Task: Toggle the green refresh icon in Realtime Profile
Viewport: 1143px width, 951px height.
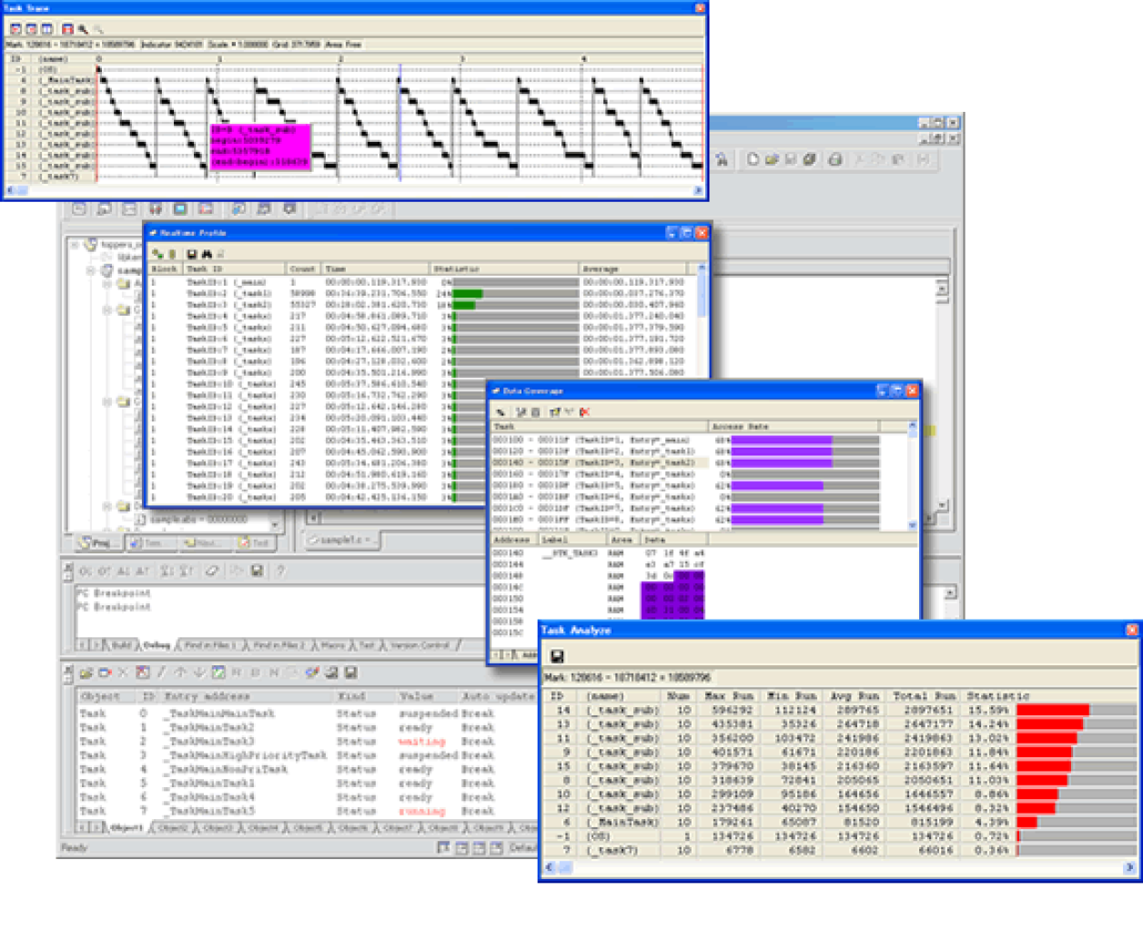Action: coord(156,252)
